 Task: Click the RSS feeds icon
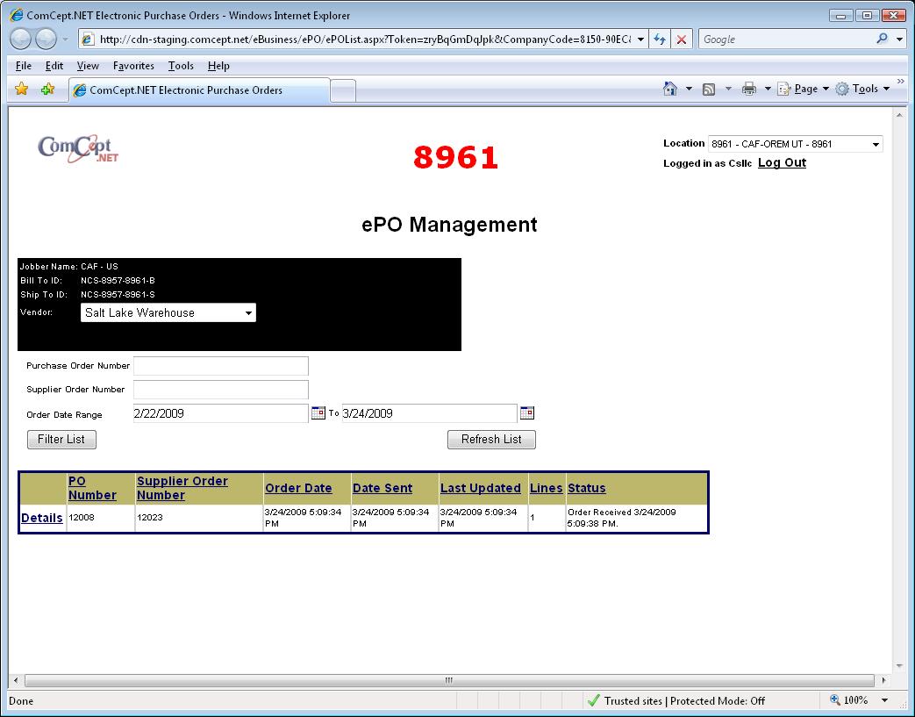(708, 89)
